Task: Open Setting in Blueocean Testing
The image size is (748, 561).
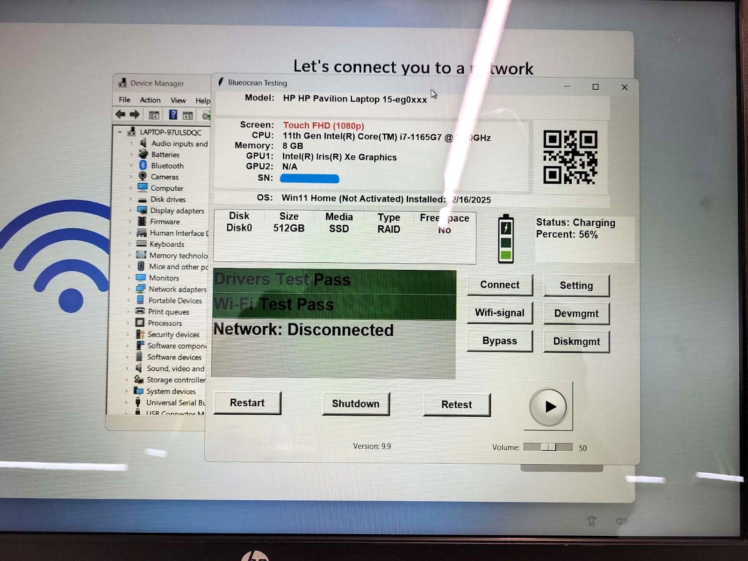Action: 576,285
